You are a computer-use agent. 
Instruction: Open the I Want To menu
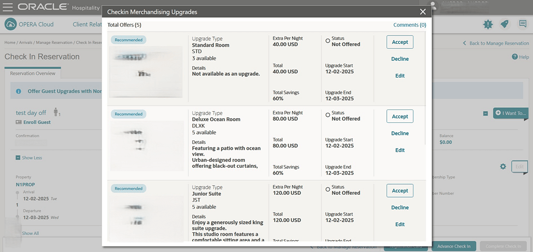510,113
